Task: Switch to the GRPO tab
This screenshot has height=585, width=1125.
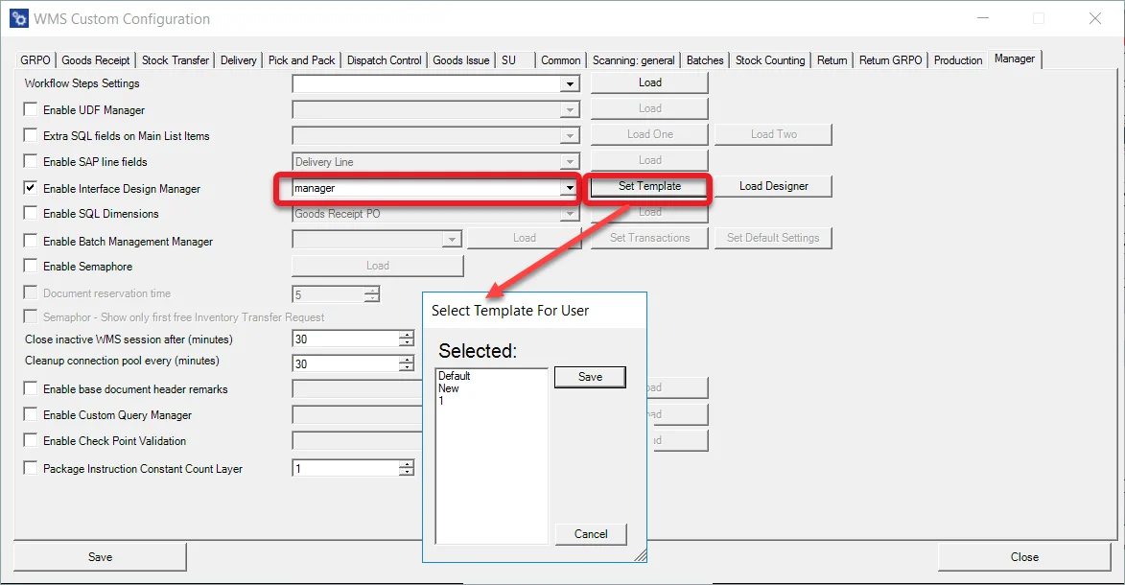Action: tap(35, 58)
